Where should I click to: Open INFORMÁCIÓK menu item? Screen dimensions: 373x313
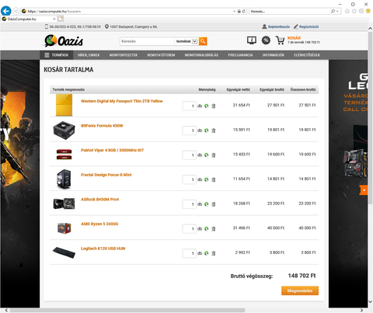[274, 55]
